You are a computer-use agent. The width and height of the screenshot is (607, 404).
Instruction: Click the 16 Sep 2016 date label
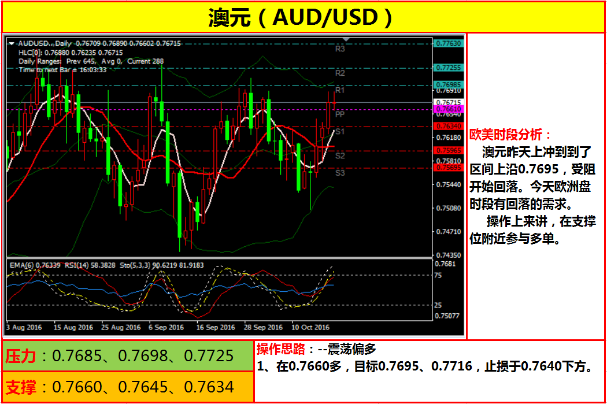click(x=216, y=327)
